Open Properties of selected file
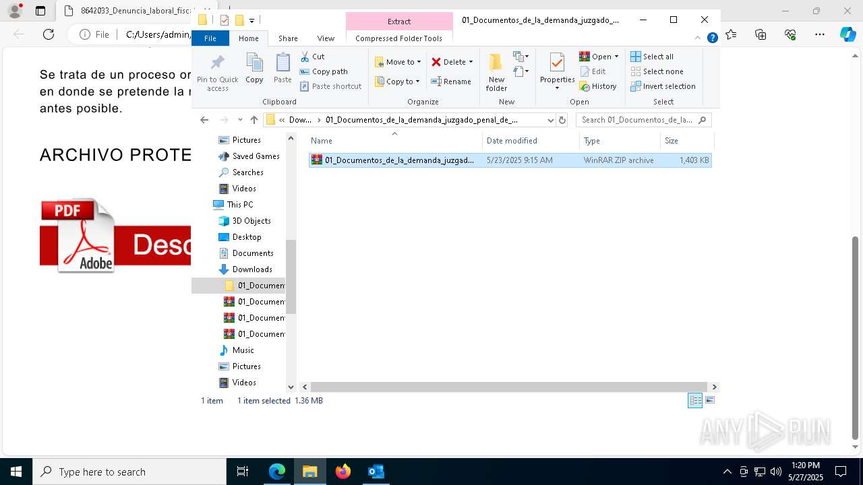The width and height of the screenshot is (863, 485). pyautogui.click(x=557, y=72)
